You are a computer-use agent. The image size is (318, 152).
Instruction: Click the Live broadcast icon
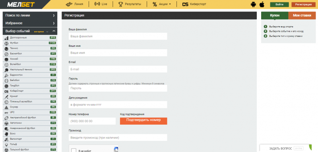coord(97,4)
